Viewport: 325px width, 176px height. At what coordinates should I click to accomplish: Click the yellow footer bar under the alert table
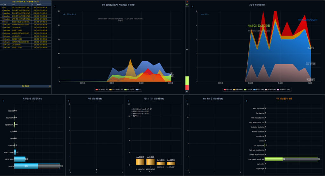(26, 86)
